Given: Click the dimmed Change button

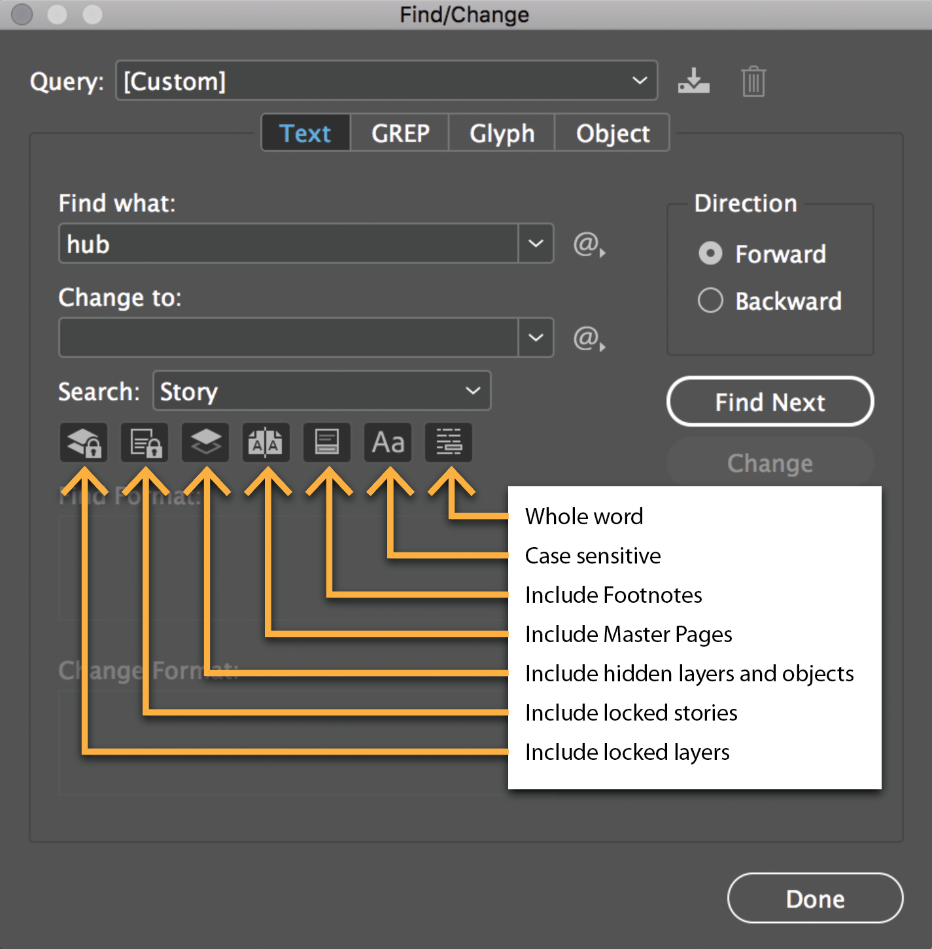Looking at the screenshot, I should pos(770,463).
